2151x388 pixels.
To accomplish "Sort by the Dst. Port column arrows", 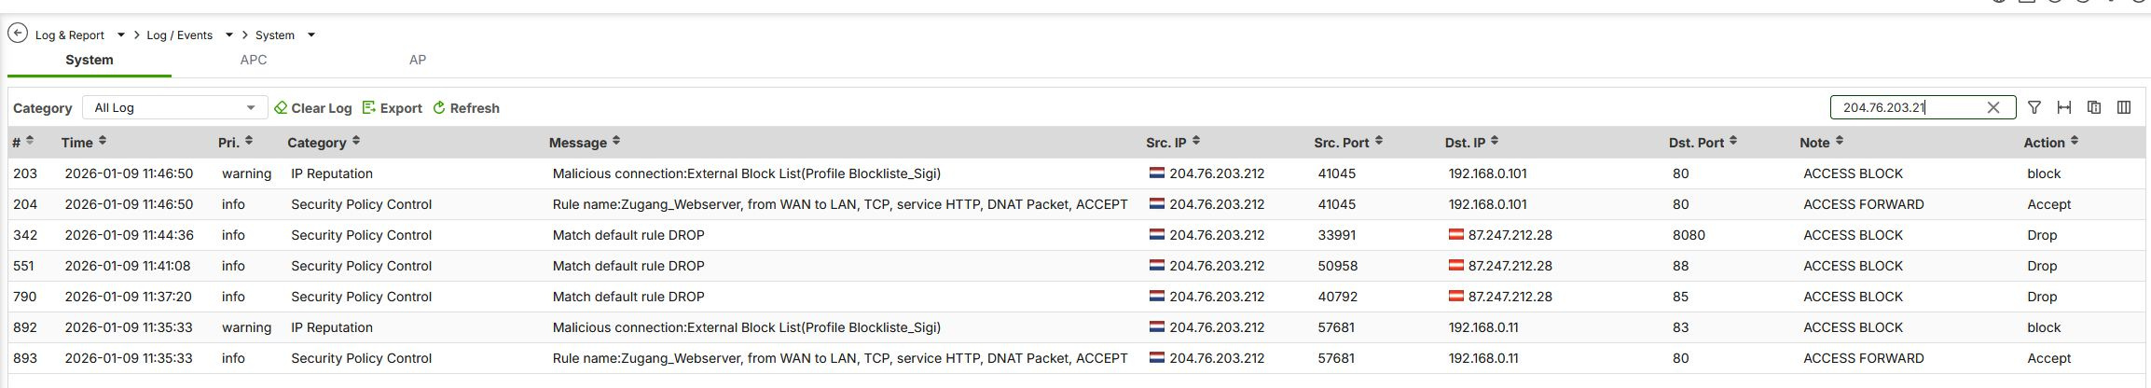I will 1733,141.
